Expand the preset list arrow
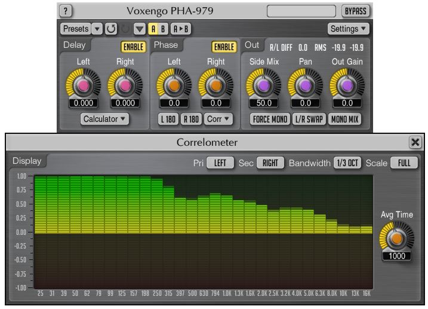 tap(97, 29)
